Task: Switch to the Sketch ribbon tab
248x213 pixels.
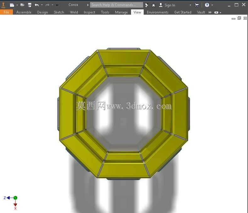Action: coord(59,12)
